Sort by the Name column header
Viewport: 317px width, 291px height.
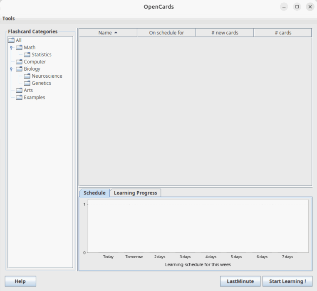click(108, 33)
